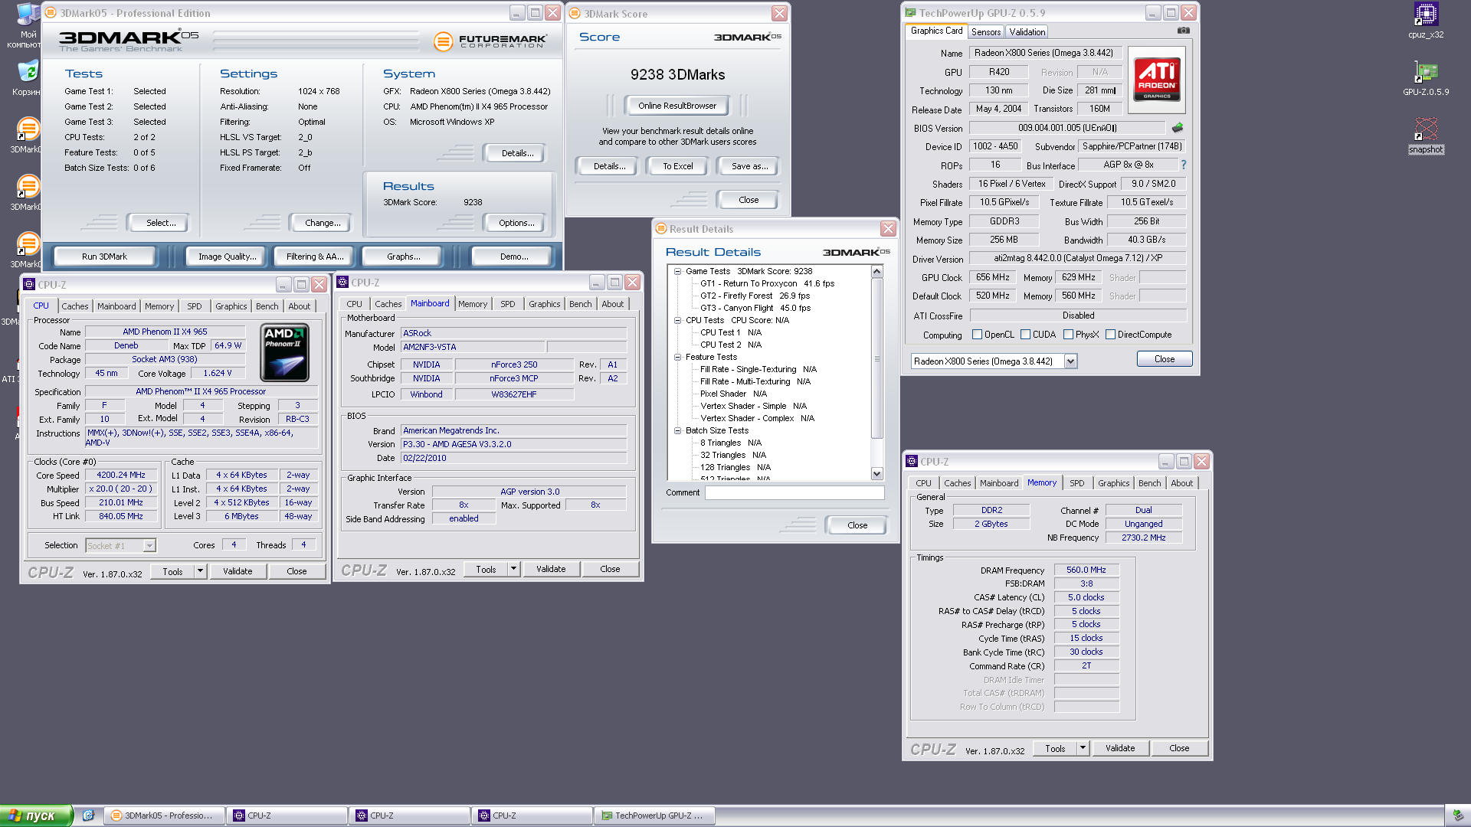
Task: Enable the OpenCL checkbox
Action: tap(977, 335)
